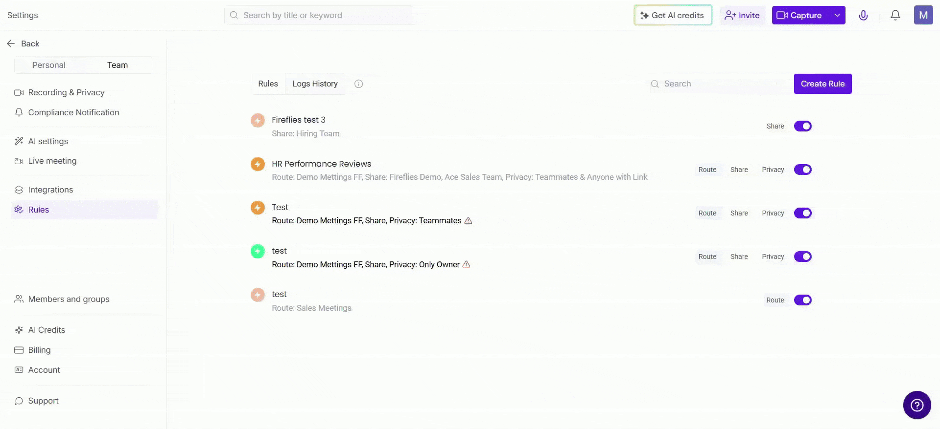This screenshot has width=940, height=429.
Task: Click the Rules gear icon in sidebar
Action: (19, 210)
